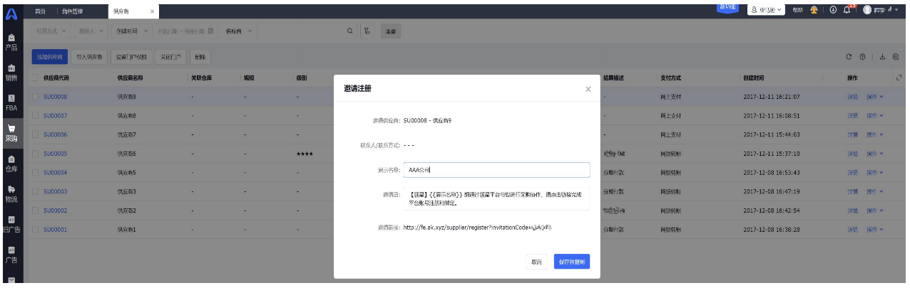Screen dimensions: 910x288
Task: Expand the 亚马逊 platform dropdown
Action: pyautogui.click(x=766, y=10)
